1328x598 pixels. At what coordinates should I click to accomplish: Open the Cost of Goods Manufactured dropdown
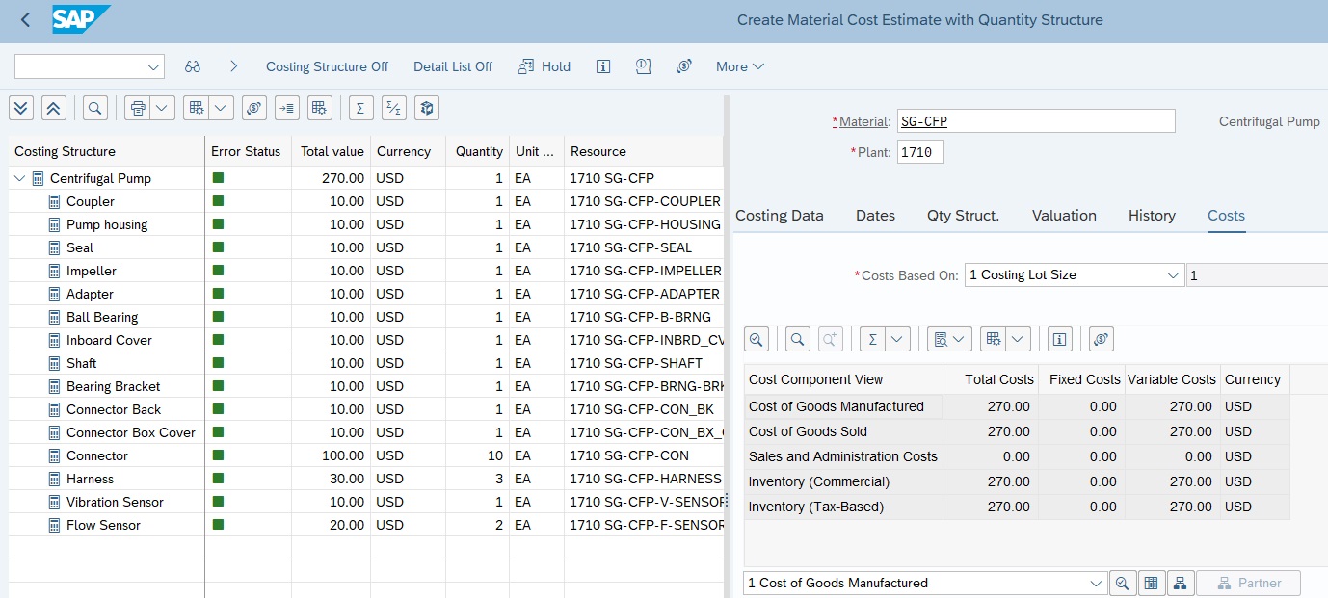1096,583
